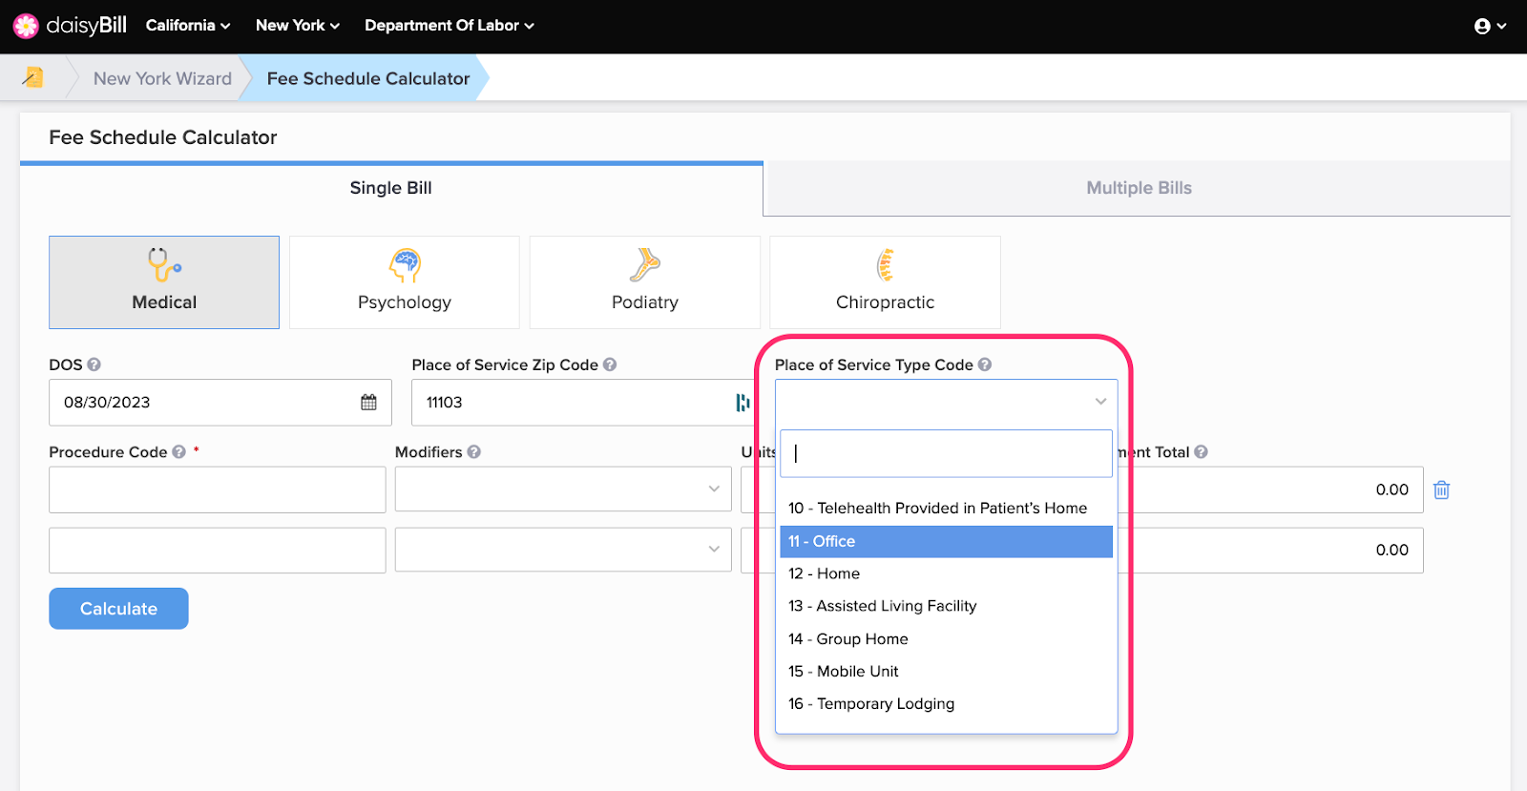Click the dropdown search text box
Image resolution: width=1527 pixels, height=791 pixels.
click(x=946, y=453)
